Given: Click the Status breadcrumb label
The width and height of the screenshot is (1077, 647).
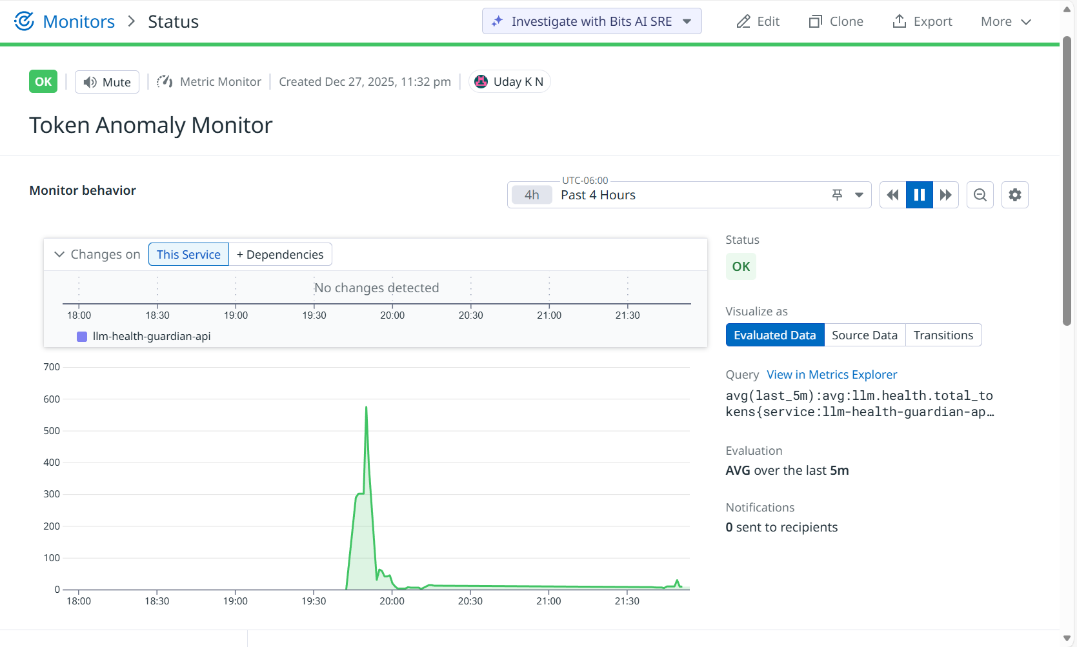Looking at the screenshot, I should [173, 21].
